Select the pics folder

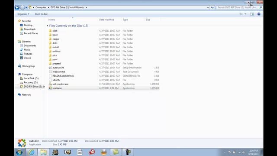coord(55,55)
